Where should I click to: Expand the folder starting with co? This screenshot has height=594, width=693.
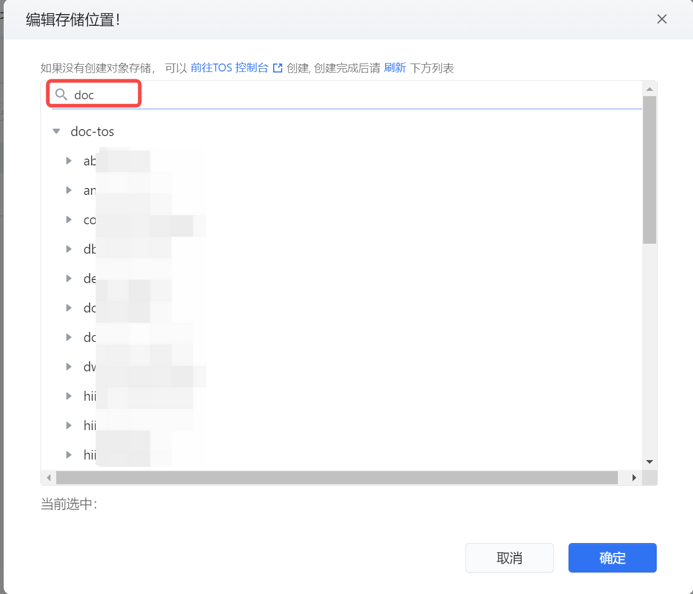pyautogui.click(x=69, y=220)
